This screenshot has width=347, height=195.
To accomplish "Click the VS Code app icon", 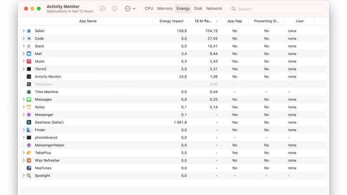I will 29,39.
